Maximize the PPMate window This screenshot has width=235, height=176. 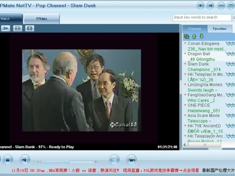tap(231, 6)
